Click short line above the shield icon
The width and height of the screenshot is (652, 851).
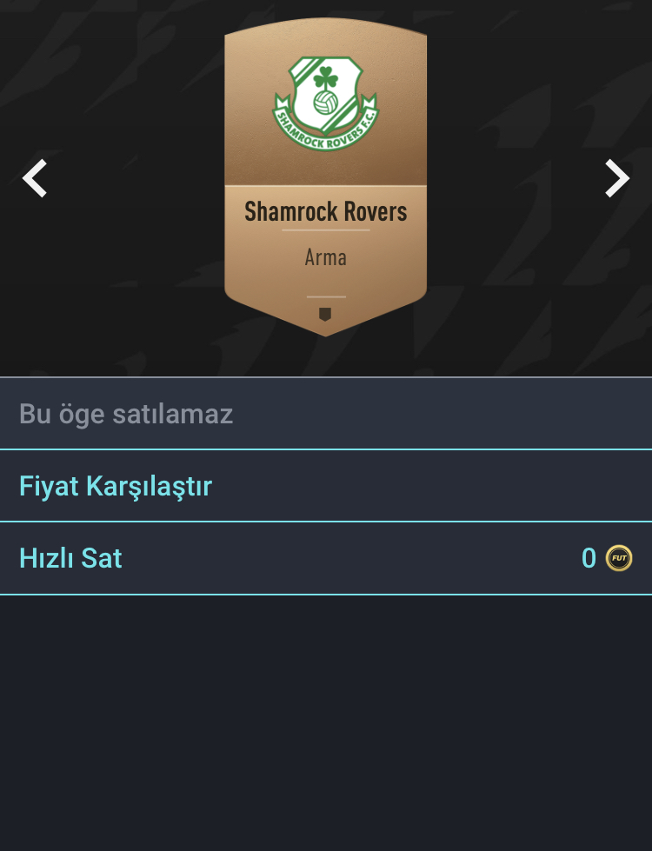[x=326, y=297]
